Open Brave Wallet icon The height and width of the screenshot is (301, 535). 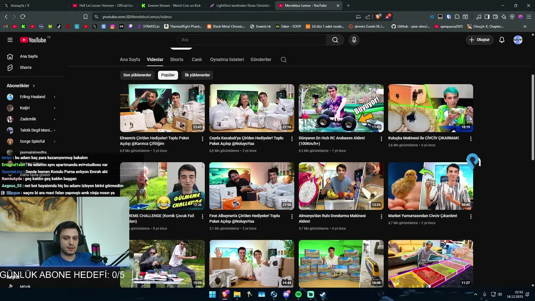(495, 17)
